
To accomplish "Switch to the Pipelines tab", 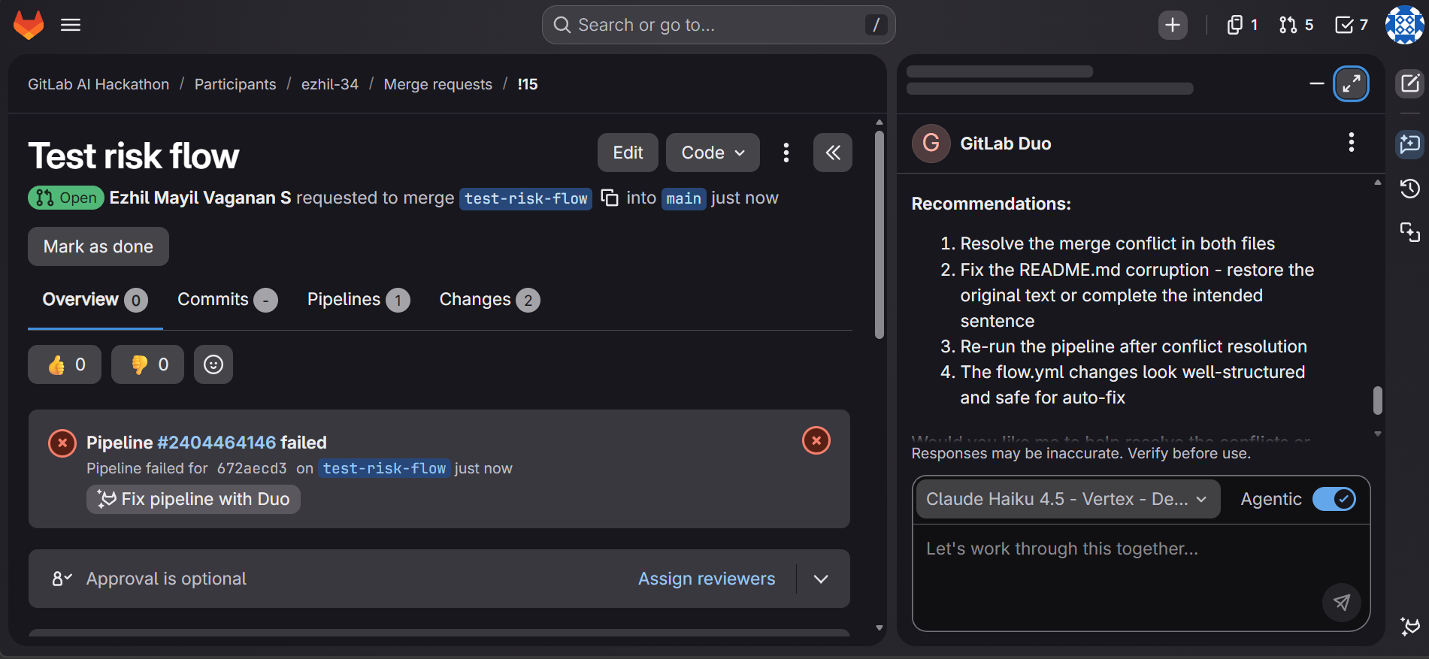I will tap(359, 300).
